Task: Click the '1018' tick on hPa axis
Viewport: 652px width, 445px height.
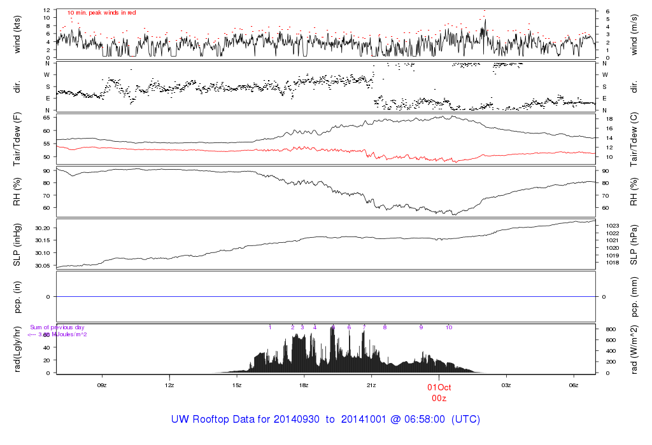Action: (613, 263)
